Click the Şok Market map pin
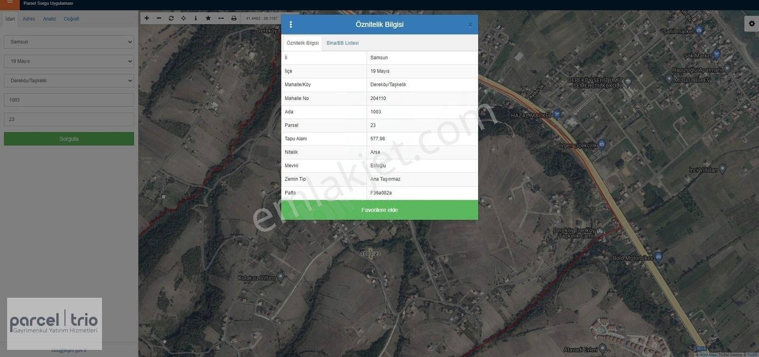The width and height of the screenshot is (759, 357). point(716,55)
